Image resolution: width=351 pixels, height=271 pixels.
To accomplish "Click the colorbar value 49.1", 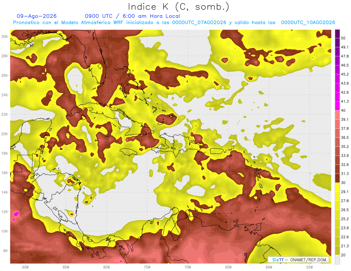I will (x=345, y=47).
